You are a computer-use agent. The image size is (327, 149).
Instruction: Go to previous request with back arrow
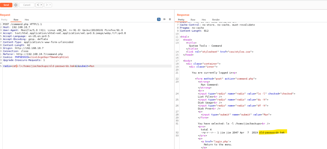37,5
